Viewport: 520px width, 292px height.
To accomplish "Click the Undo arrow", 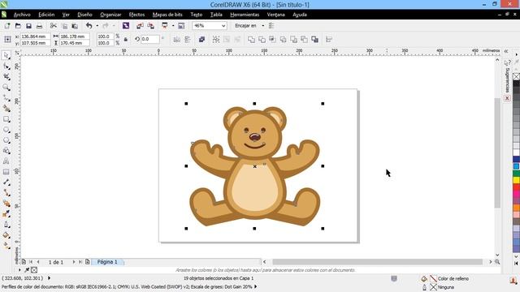I will pos(89,25).
